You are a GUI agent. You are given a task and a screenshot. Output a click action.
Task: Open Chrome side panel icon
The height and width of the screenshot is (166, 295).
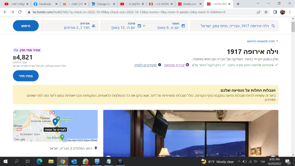(x=275, y=12)
